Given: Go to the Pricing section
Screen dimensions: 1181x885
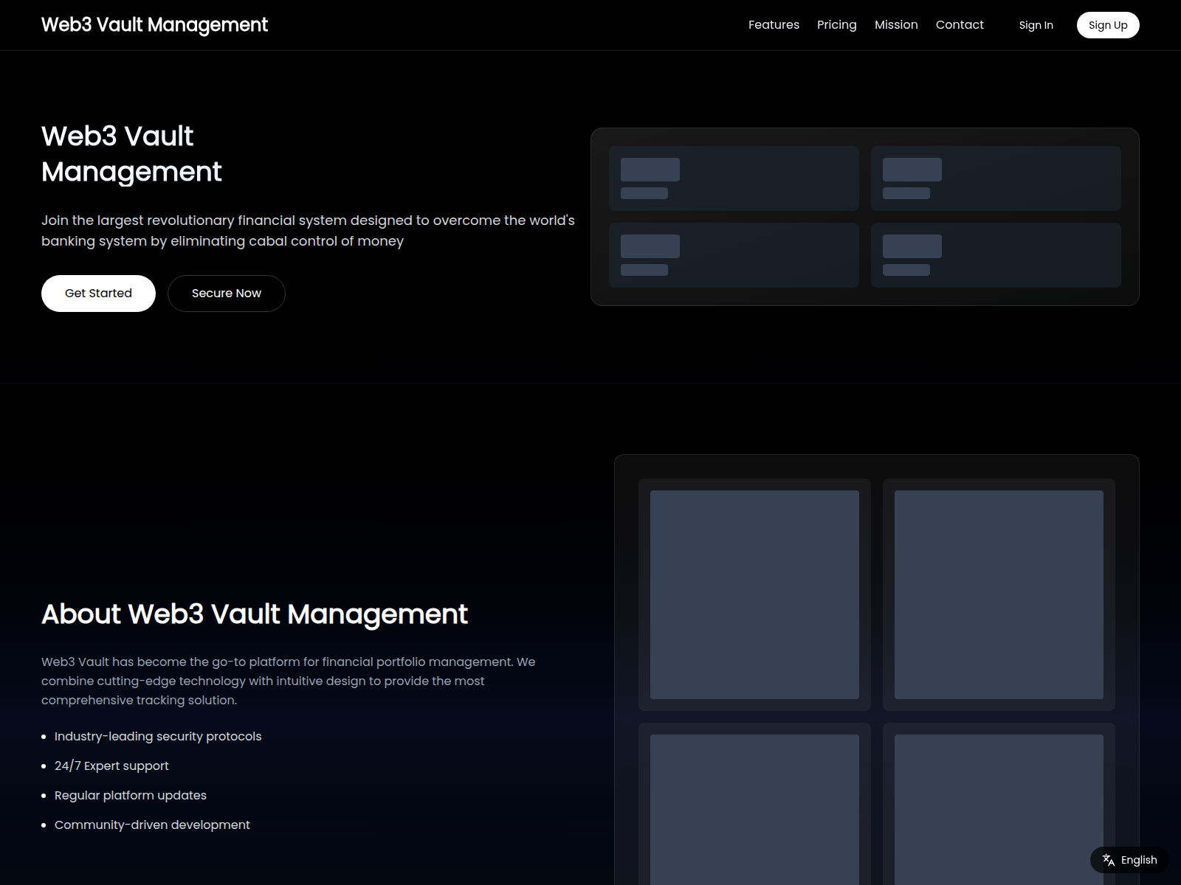Looking at the screenshot, I should pyautogui.click(x=837, y=25).
